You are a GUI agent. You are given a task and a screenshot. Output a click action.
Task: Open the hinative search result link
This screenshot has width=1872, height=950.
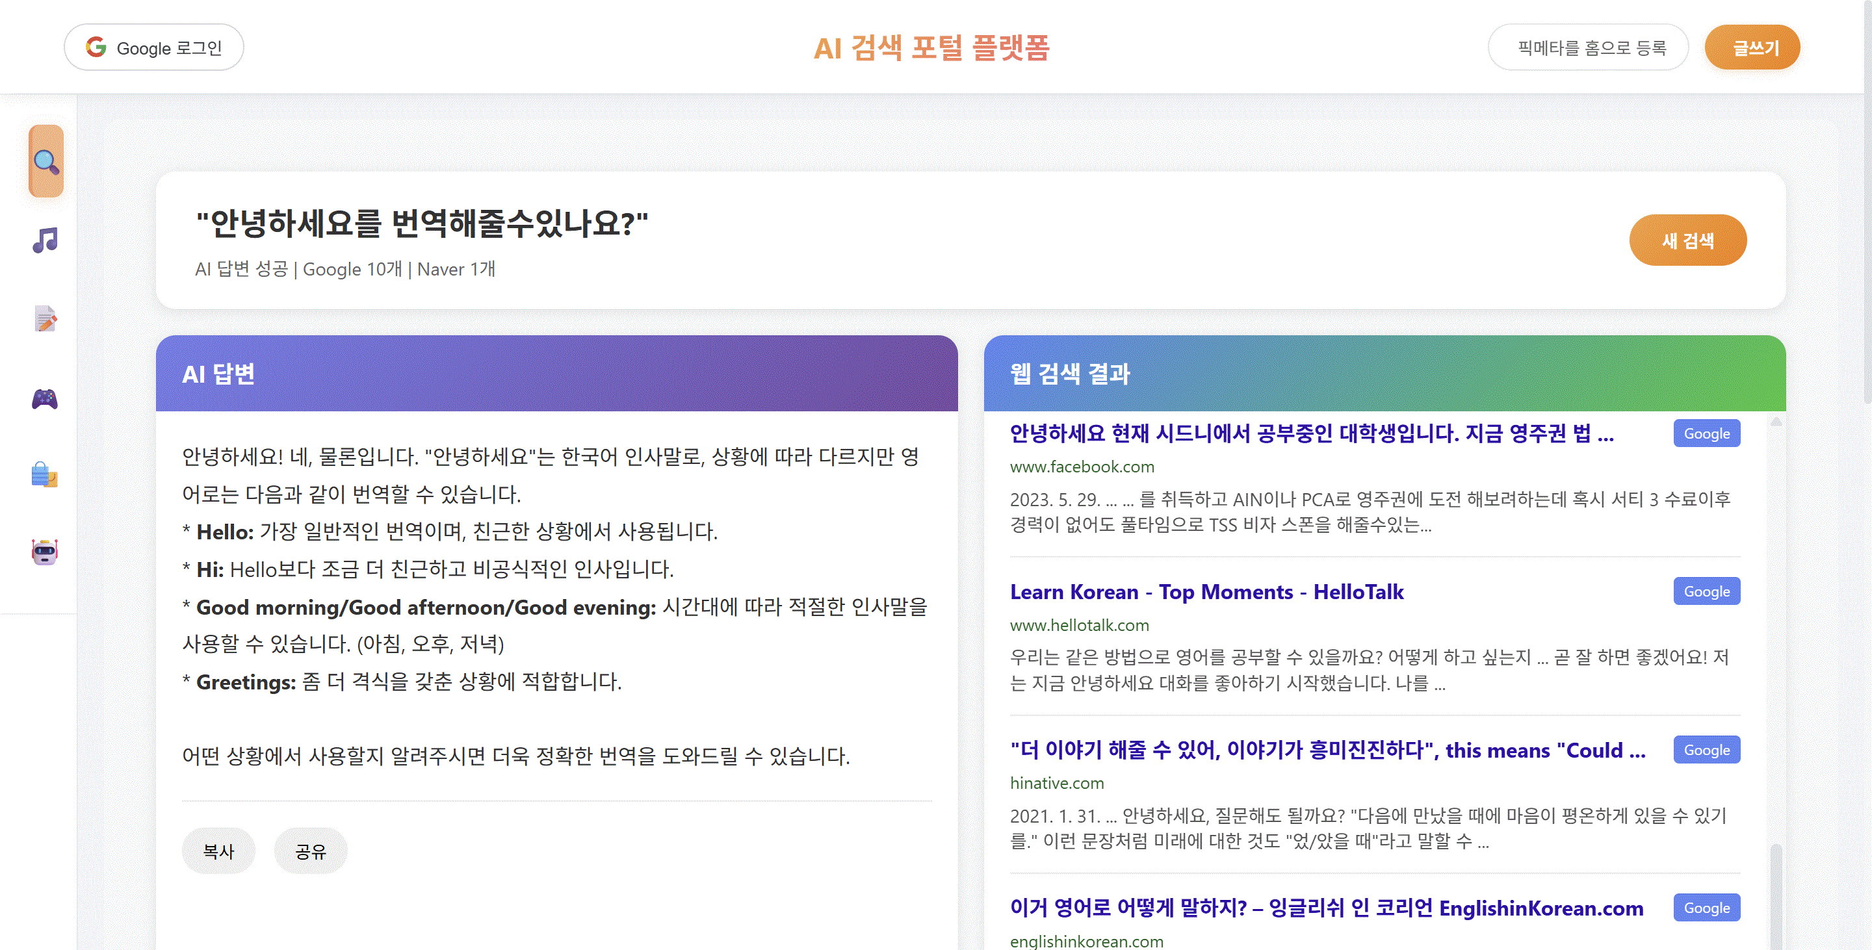click(x=1327, y=750)
